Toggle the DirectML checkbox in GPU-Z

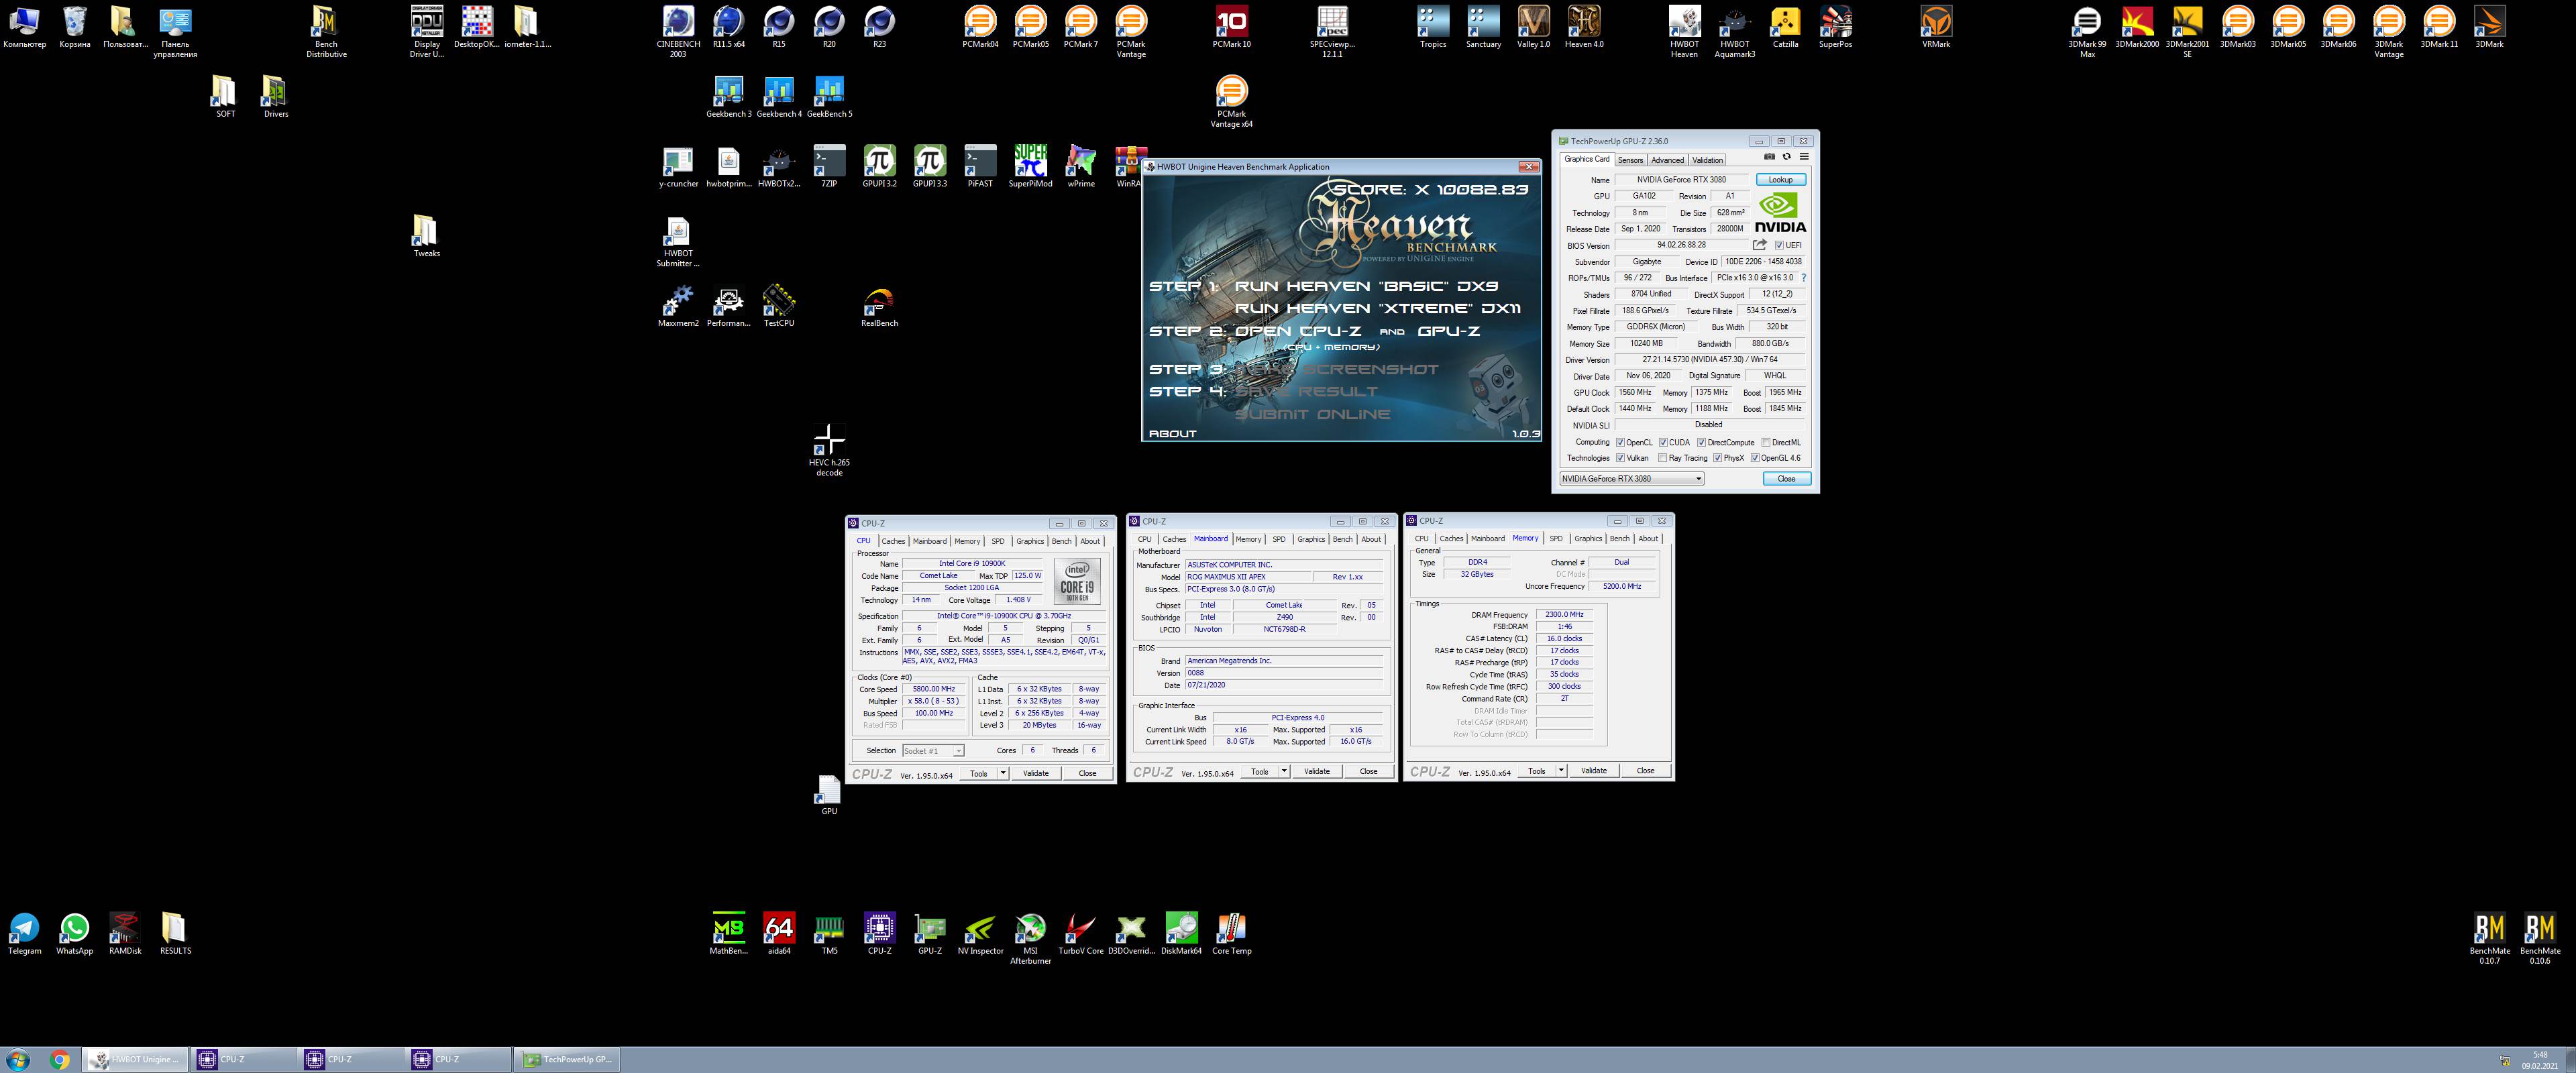[1766, 442]
